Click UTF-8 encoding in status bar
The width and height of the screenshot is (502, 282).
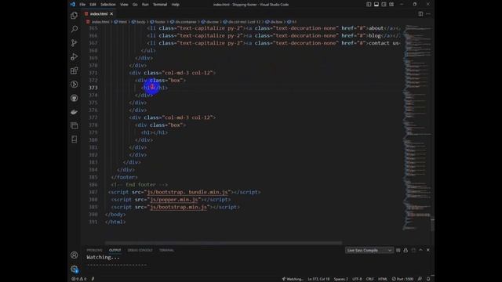[x=357, y=279]
